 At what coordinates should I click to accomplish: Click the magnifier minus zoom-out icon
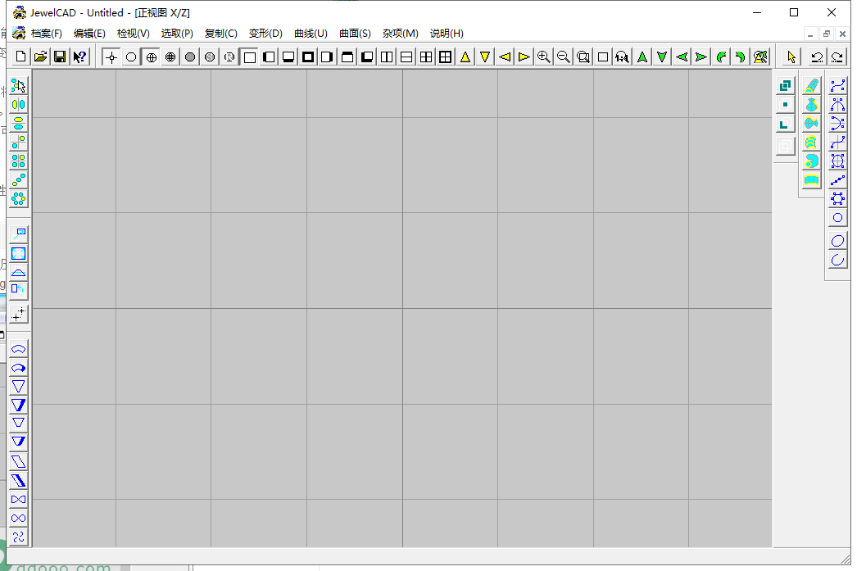click(563, 57)
